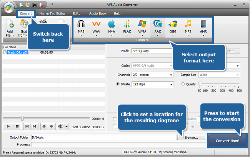Select Track_04.mp3 in the file list

pos(18,52)
